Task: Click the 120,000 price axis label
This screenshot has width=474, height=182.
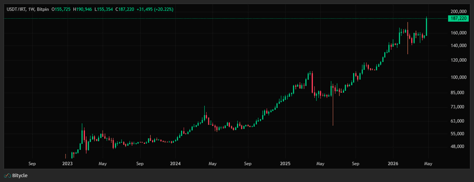Action: click(x=459, y=60)
